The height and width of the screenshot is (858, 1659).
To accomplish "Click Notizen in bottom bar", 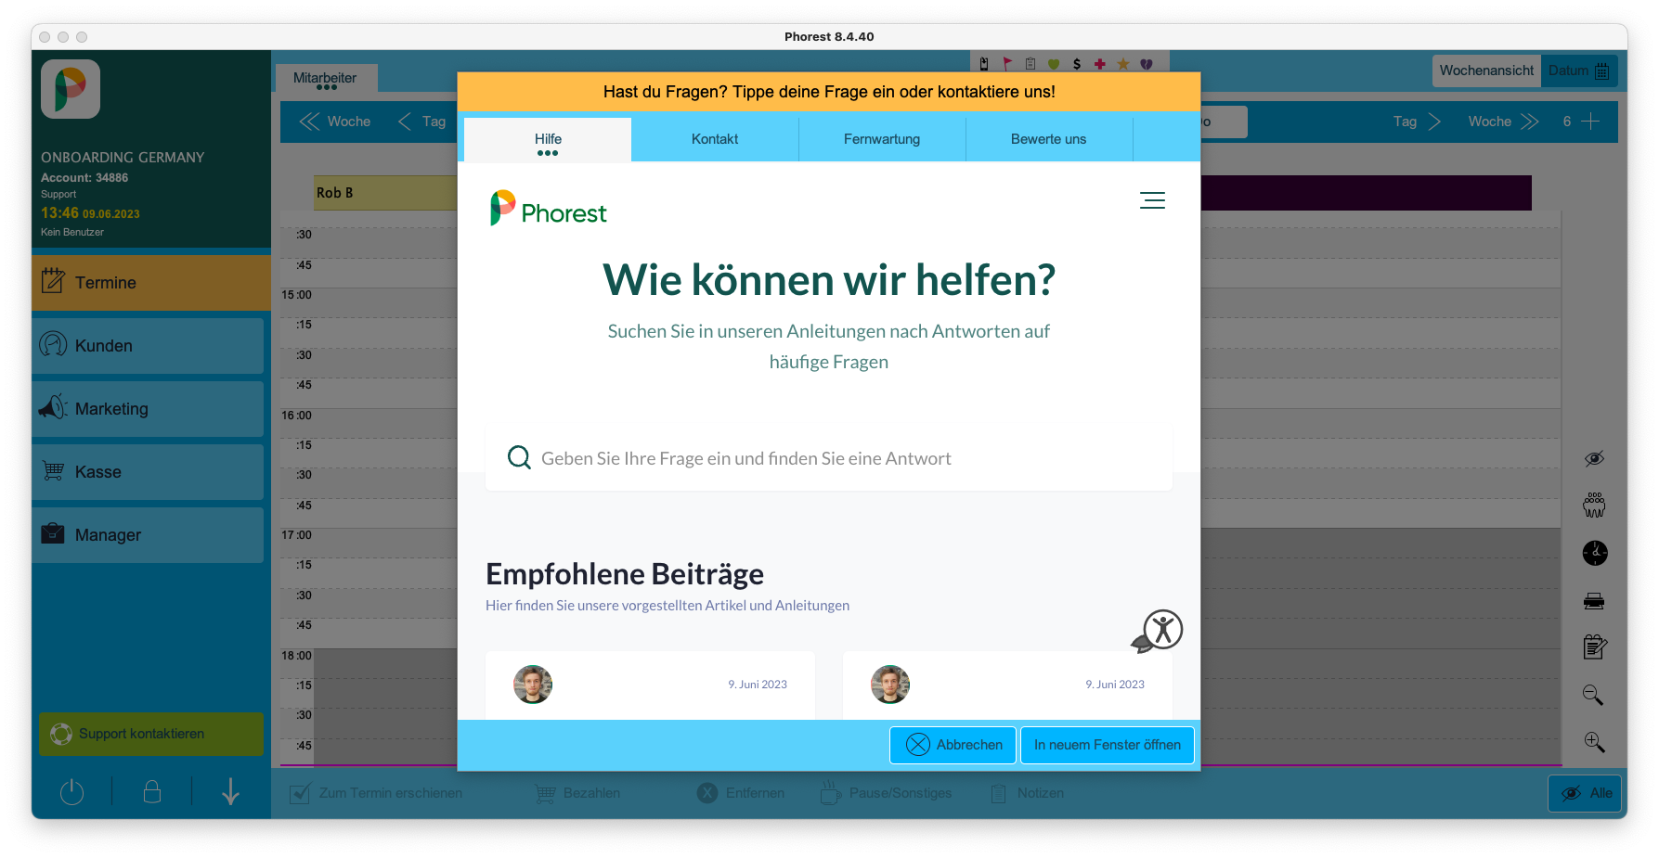I will pyautogui.click(x=1027, y=793).
